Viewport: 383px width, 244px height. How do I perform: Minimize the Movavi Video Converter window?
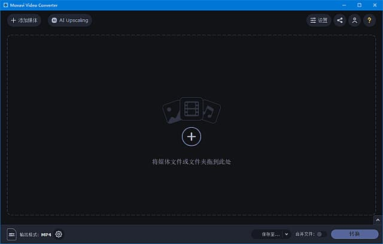344,5
